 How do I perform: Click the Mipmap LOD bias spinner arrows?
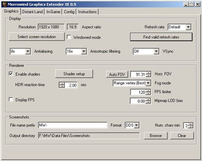pos(148,101)
